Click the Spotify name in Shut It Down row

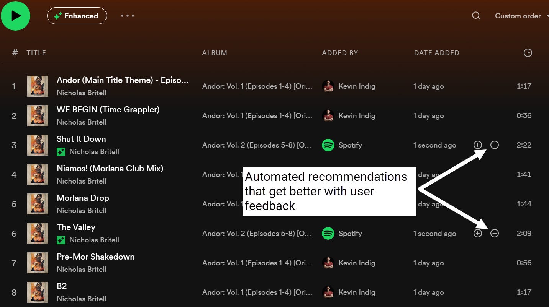350,145
